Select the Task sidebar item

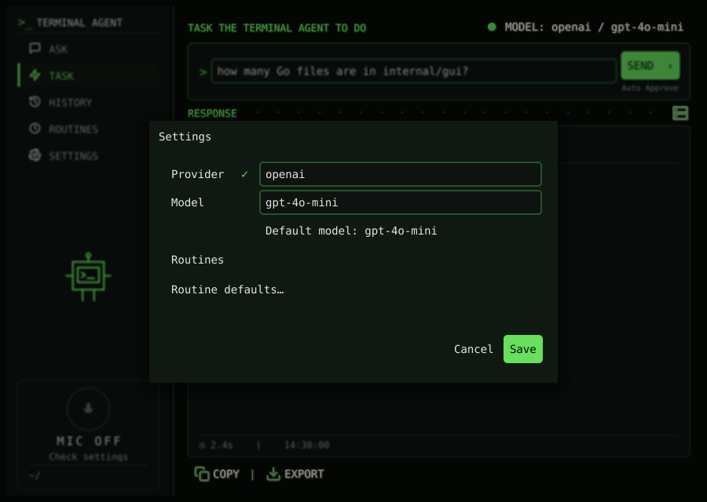[88, 75]
